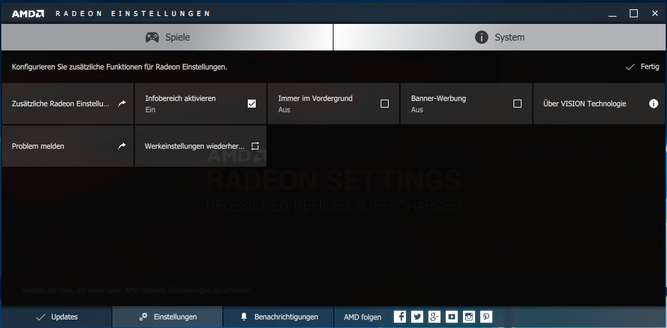Open AMD Pinterest icon
667x328 pixels.
pyautogui.click(x=486, y=317)
